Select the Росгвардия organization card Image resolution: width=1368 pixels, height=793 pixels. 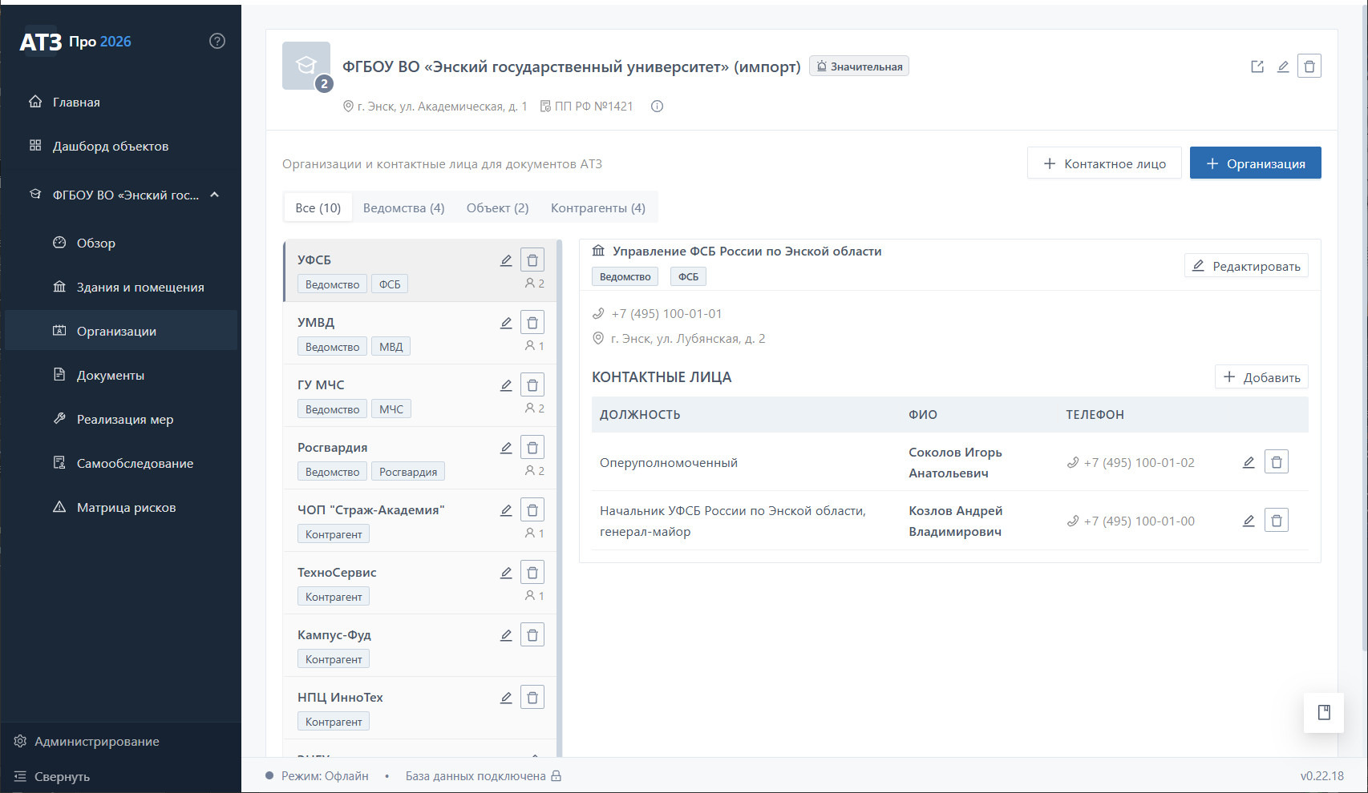click(x=420, y=458)
